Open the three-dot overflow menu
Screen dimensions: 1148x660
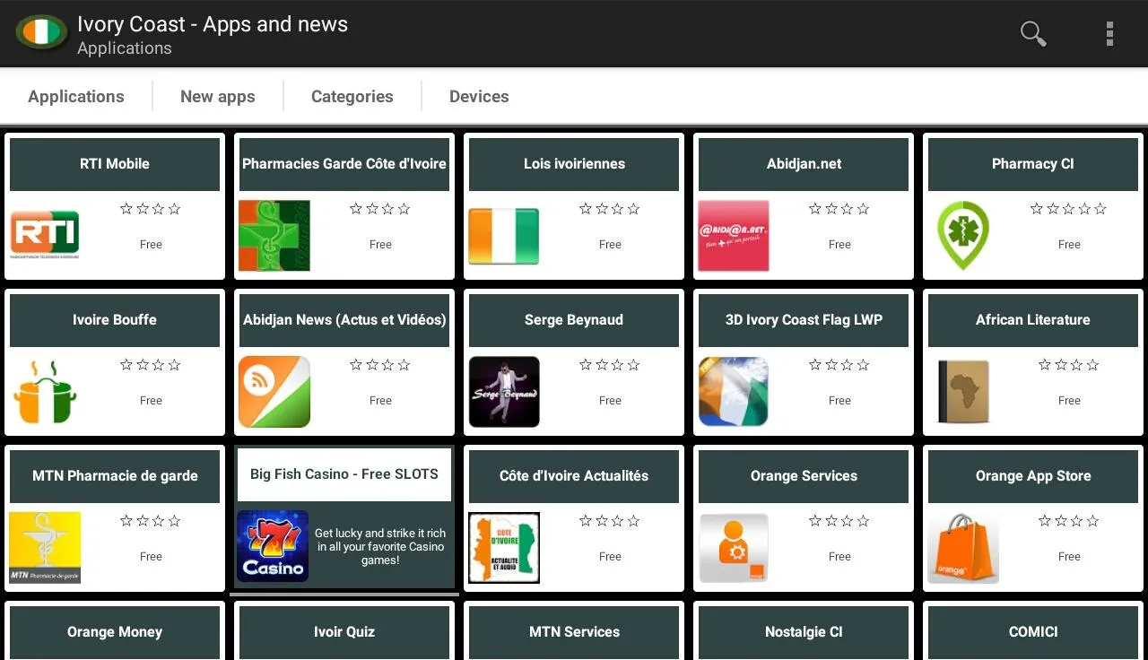click(x=1109, y=33)
